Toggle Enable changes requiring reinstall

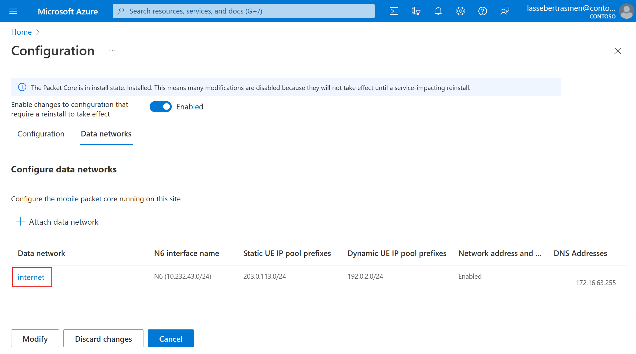coord(161,106)
